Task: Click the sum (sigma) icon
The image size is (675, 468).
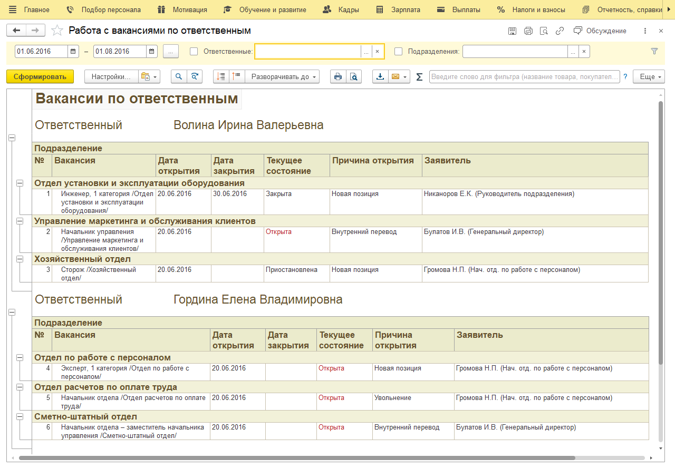Action: pyautogui.click(x=419, y=77)
